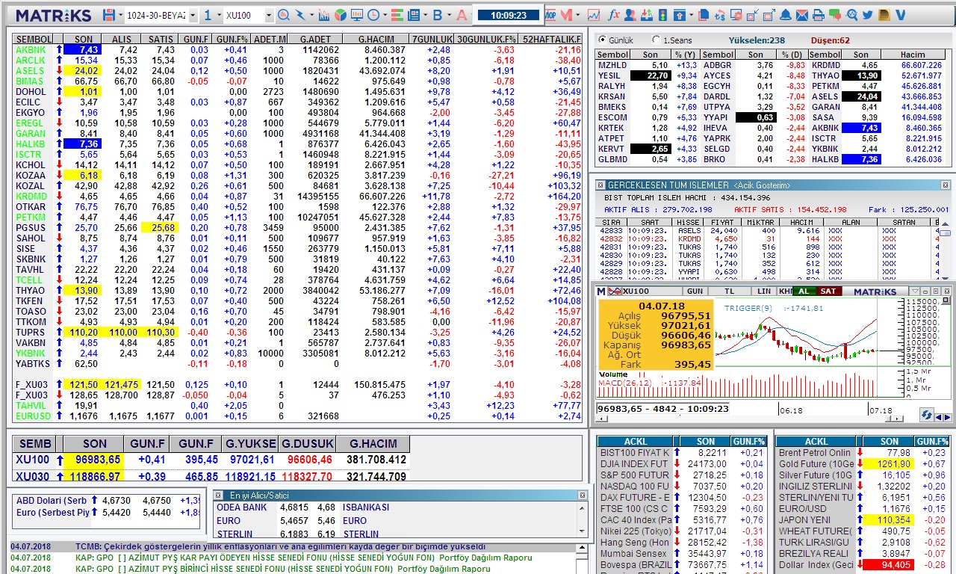
Task: Sort by the SEMBOL column header
Action: (34, 39)
